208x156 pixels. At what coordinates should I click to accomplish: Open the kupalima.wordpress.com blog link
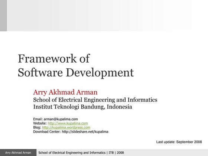coord(66,127)
